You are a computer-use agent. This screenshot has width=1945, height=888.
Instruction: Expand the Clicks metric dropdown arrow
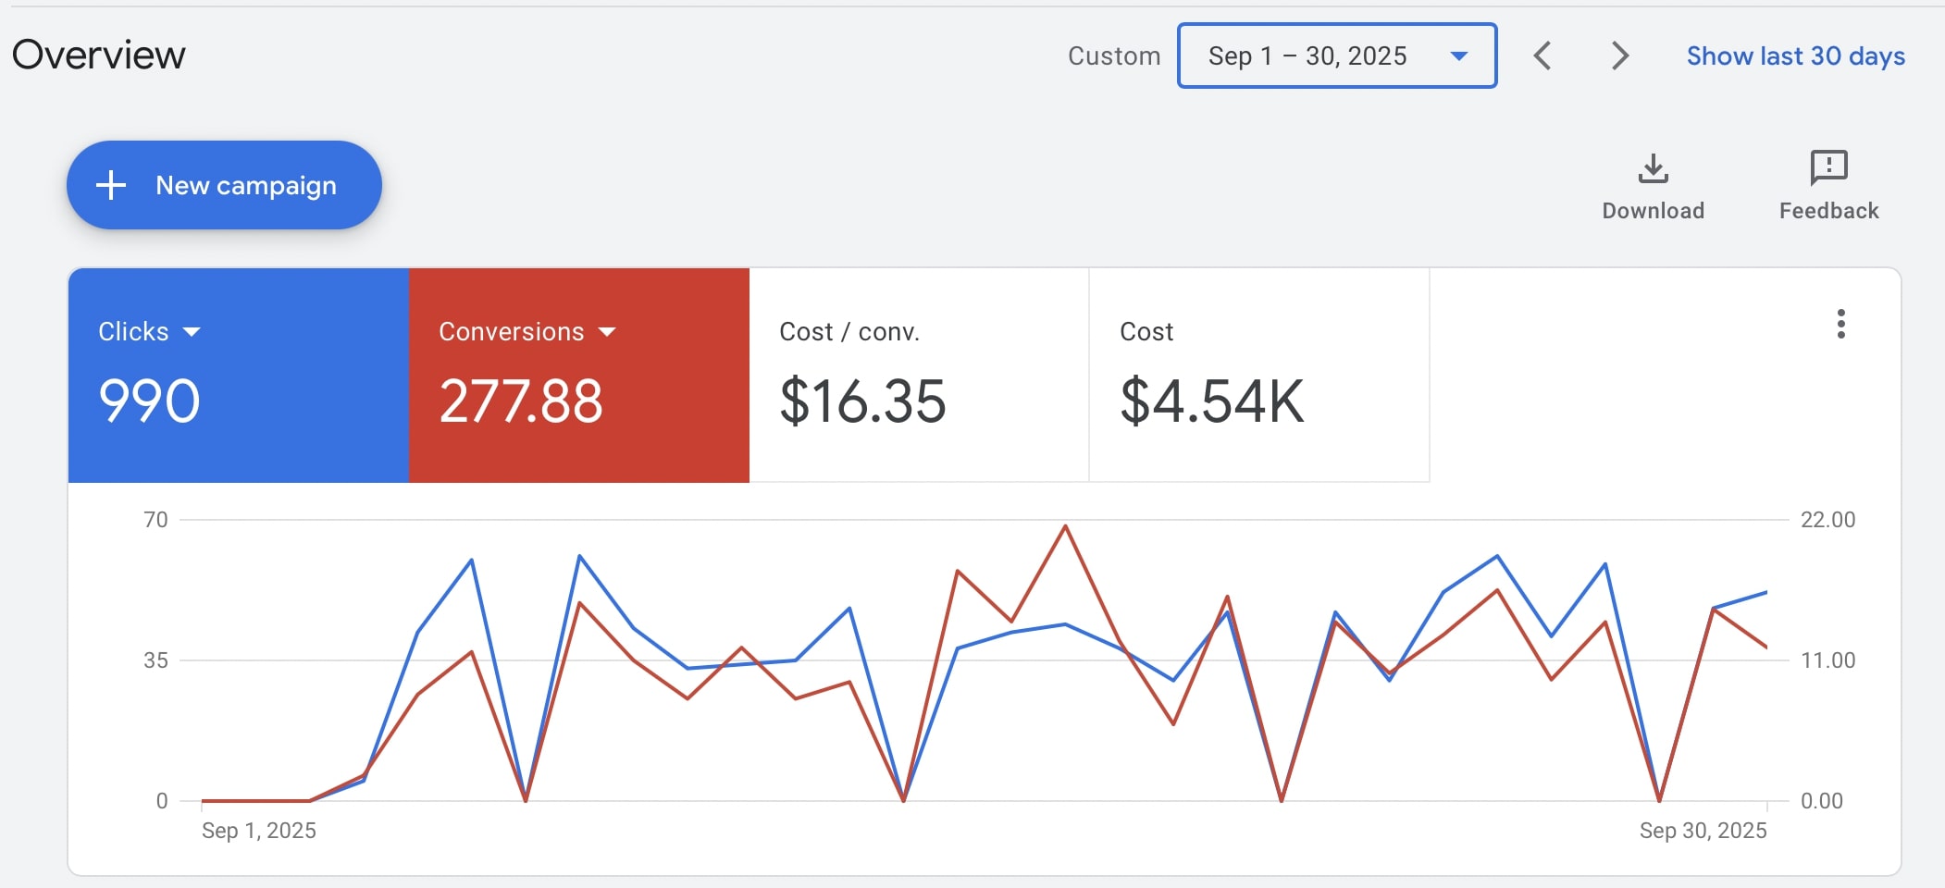(x=192, y=332)
